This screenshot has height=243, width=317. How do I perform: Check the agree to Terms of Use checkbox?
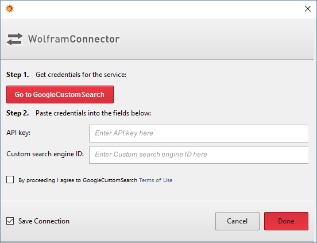coord(10,179)
